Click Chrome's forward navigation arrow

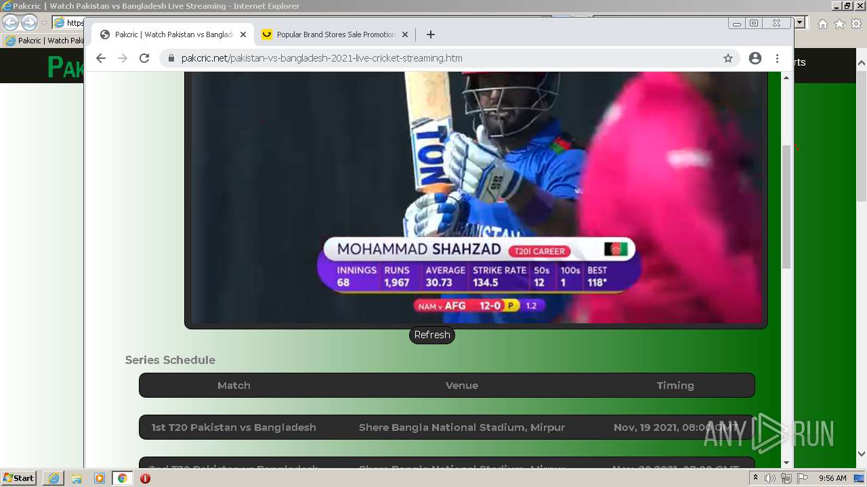[123, 58]
